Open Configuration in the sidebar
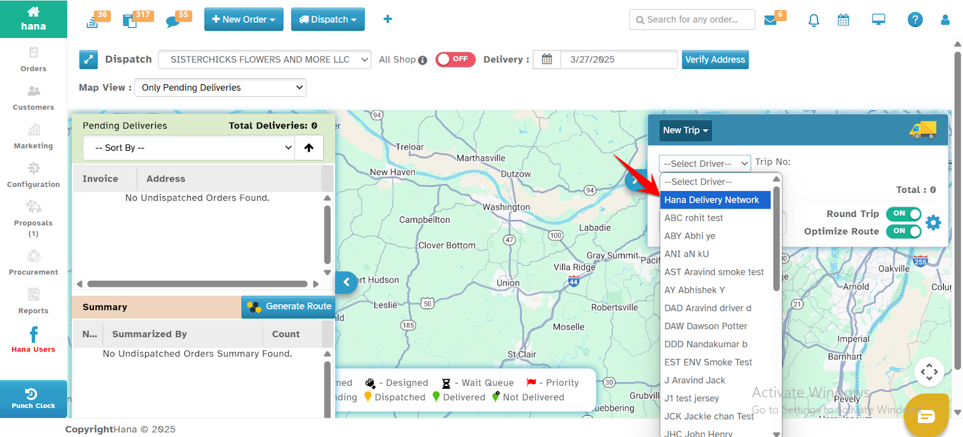This screenshot has height=437, width=963. (x=33, y=175)
